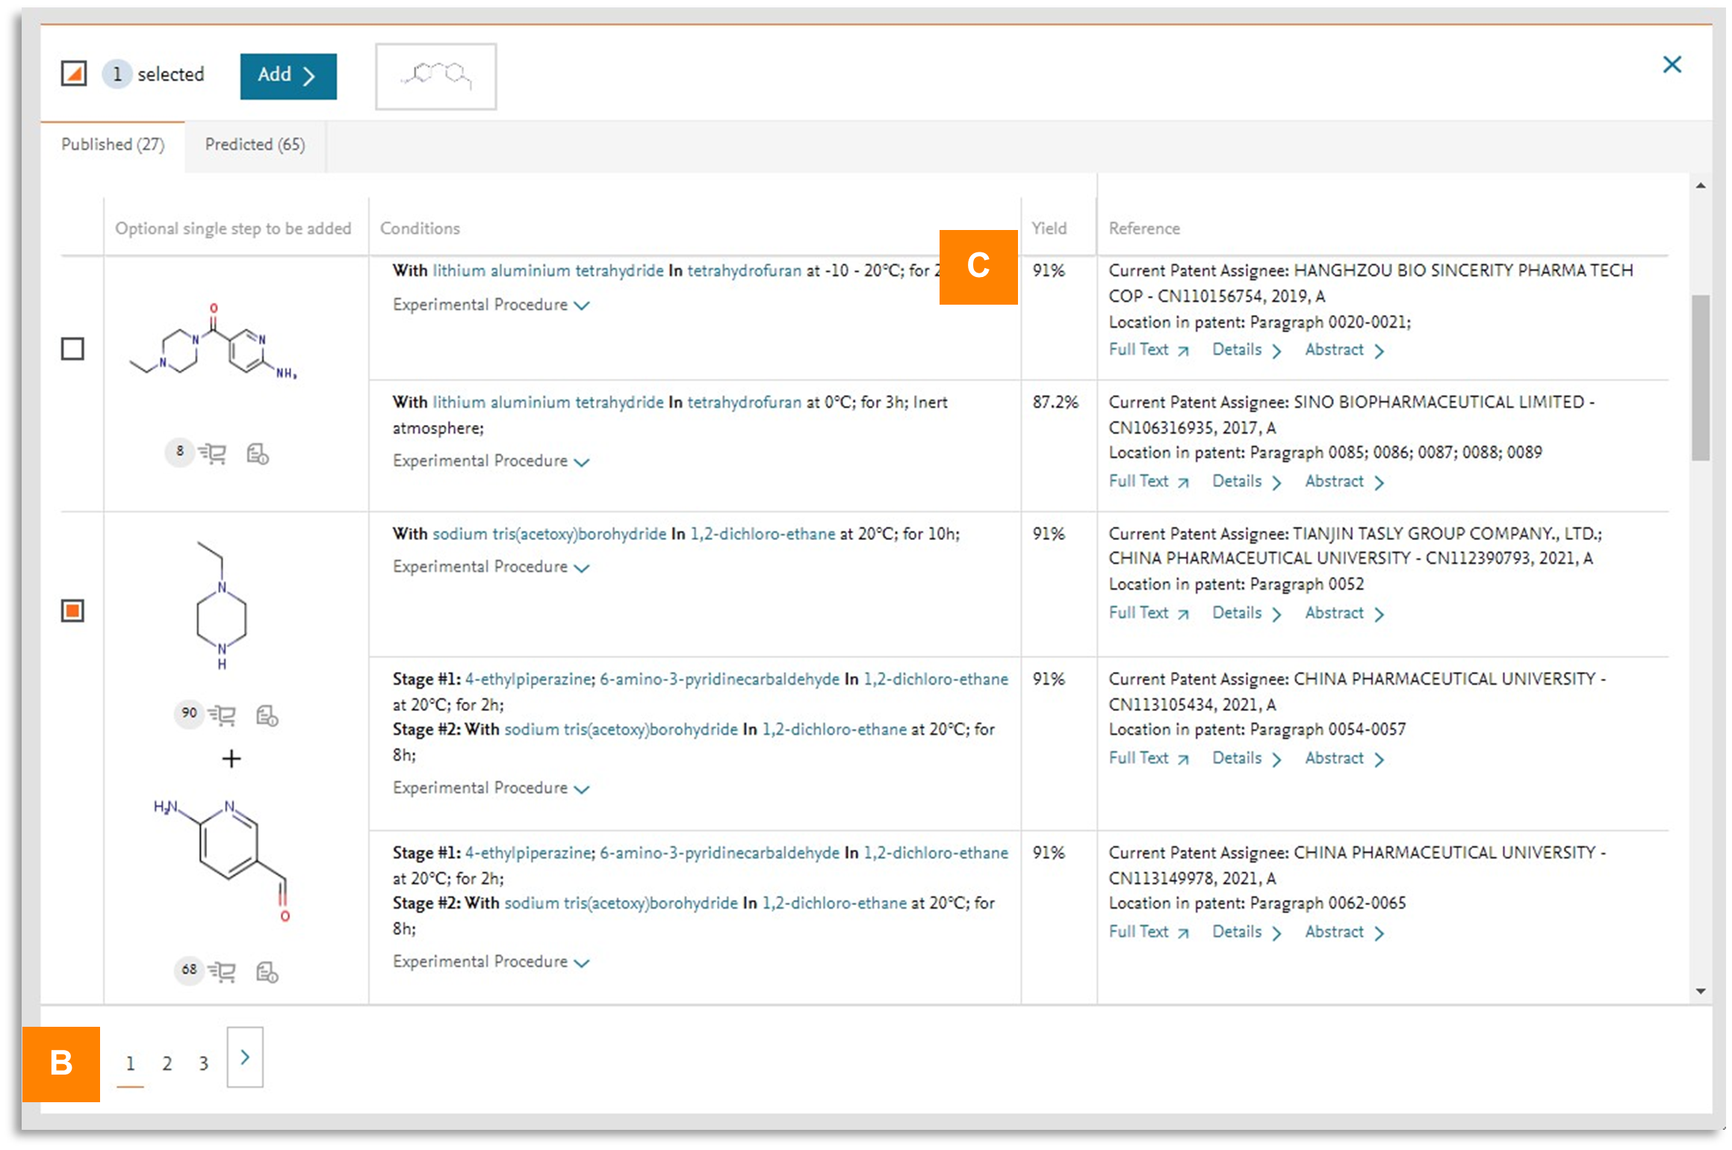The image size is (1732, 1150).
Task: Expand Experimental Procedure for the CN113149978 reaction
Action: [491, 962]
